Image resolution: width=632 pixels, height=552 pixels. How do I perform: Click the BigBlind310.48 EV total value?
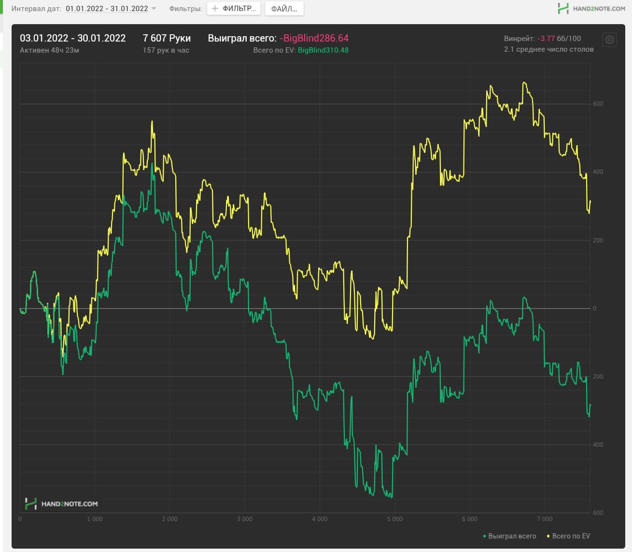[323, 50]
